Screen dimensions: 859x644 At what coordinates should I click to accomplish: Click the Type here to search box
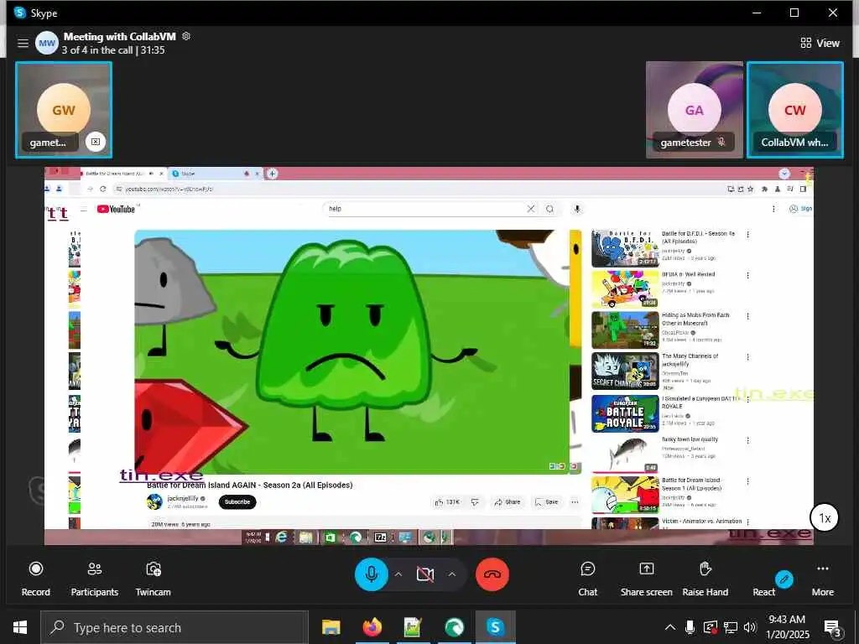(174, 627)
